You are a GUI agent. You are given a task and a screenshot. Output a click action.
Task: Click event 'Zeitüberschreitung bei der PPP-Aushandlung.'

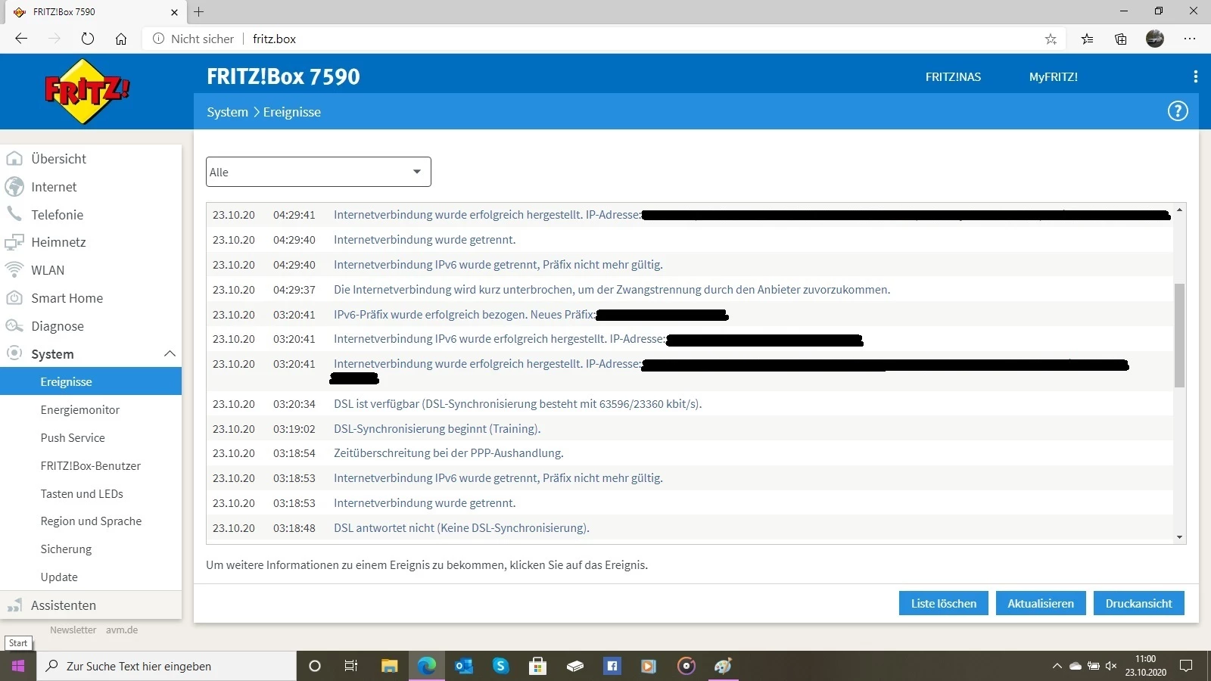(x=448, y=453)
